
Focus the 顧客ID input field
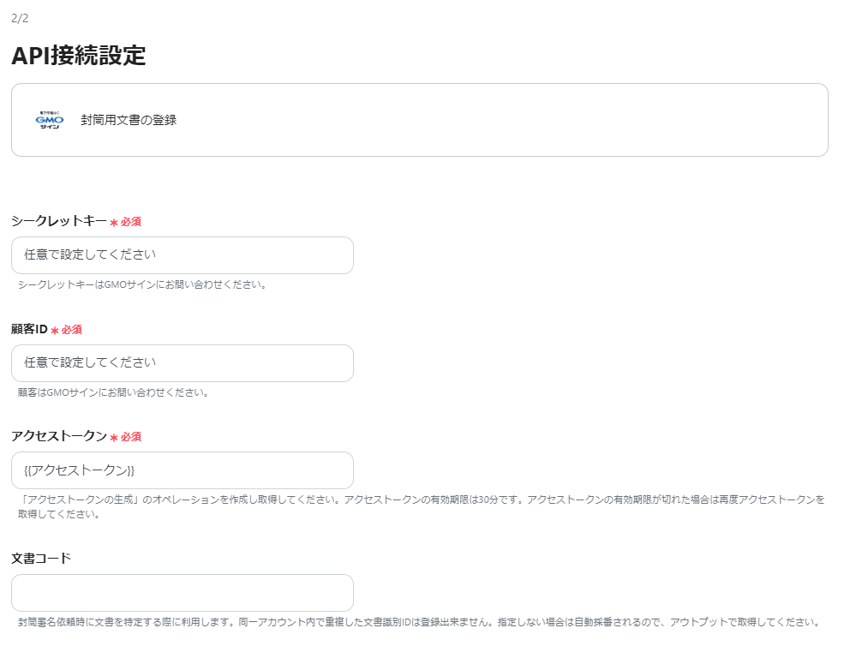pyautogui.click(x=182, y=362)
